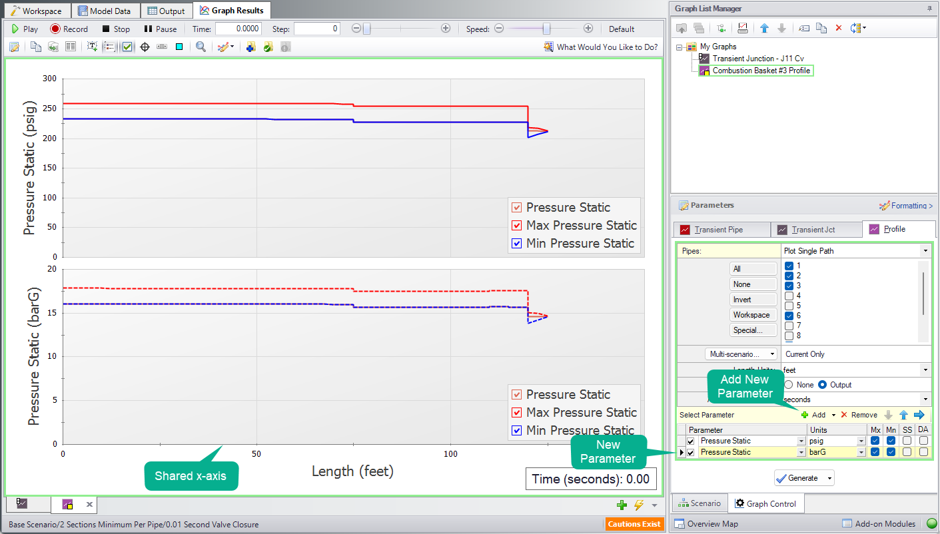Toggle SS checkbox for barG Pressure Static row
The image size is (940, 534).
coord(907,452)
